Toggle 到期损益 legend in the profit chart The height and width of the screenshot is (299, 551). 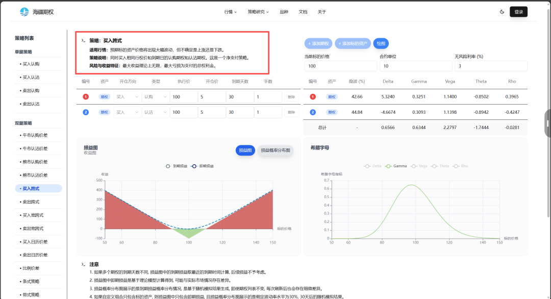pyautogui.click(x=177, y=166)
